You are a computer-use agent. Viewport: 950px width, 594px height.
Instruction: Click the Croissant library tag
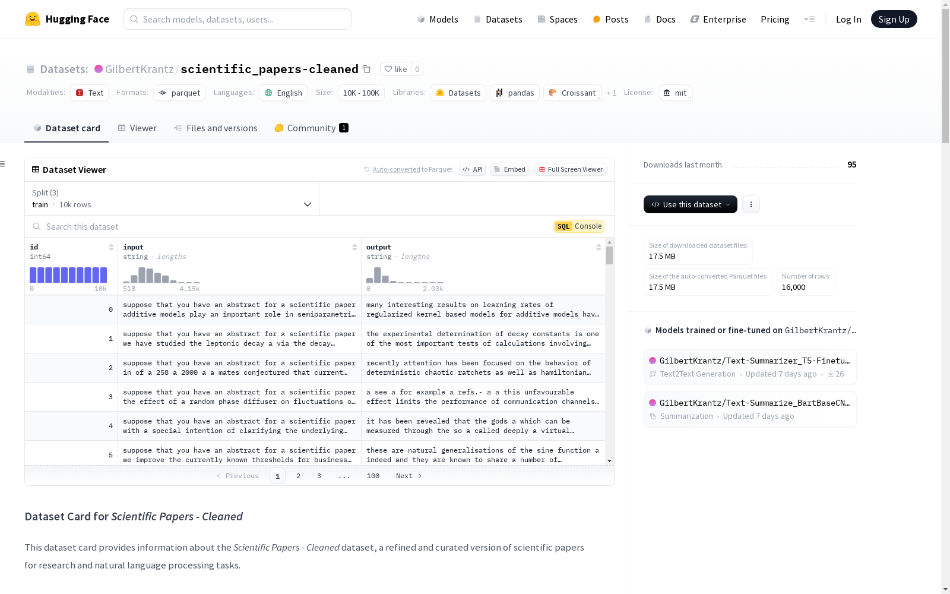pyautogui.click(x=572, y=93)
